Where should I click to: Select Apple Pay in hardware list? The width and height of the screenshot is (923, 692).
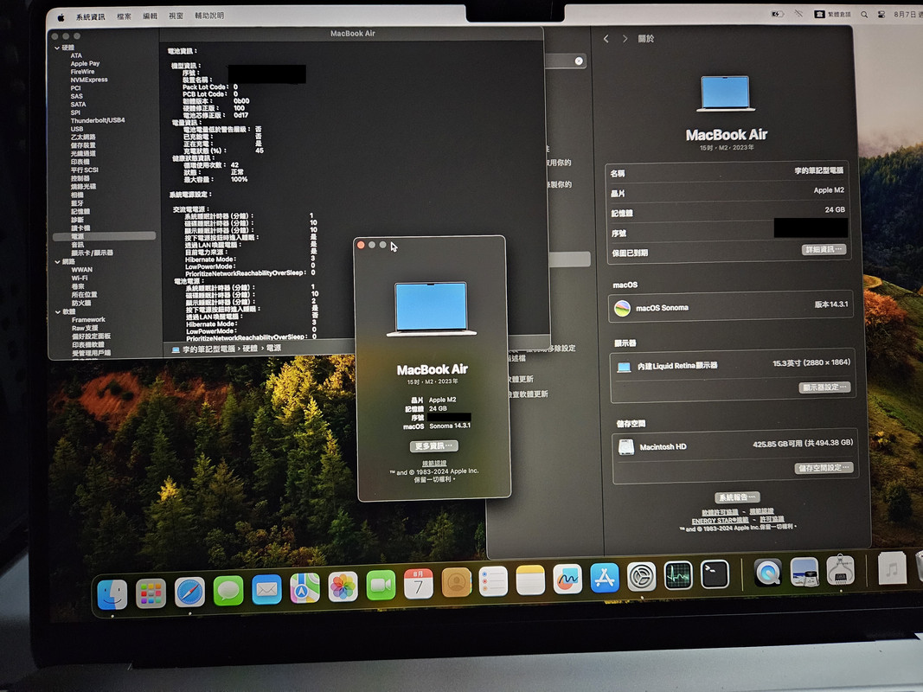tap(85, 63)
